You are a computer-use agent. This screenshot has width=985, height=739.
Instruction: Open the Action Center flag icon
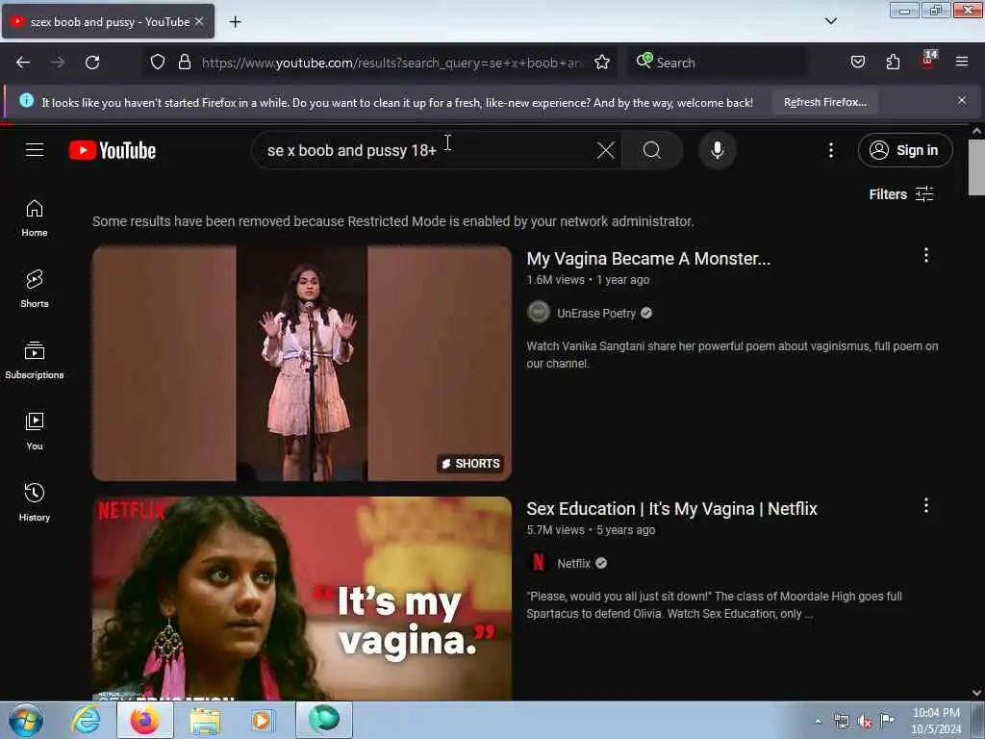(x=887, y=720)
